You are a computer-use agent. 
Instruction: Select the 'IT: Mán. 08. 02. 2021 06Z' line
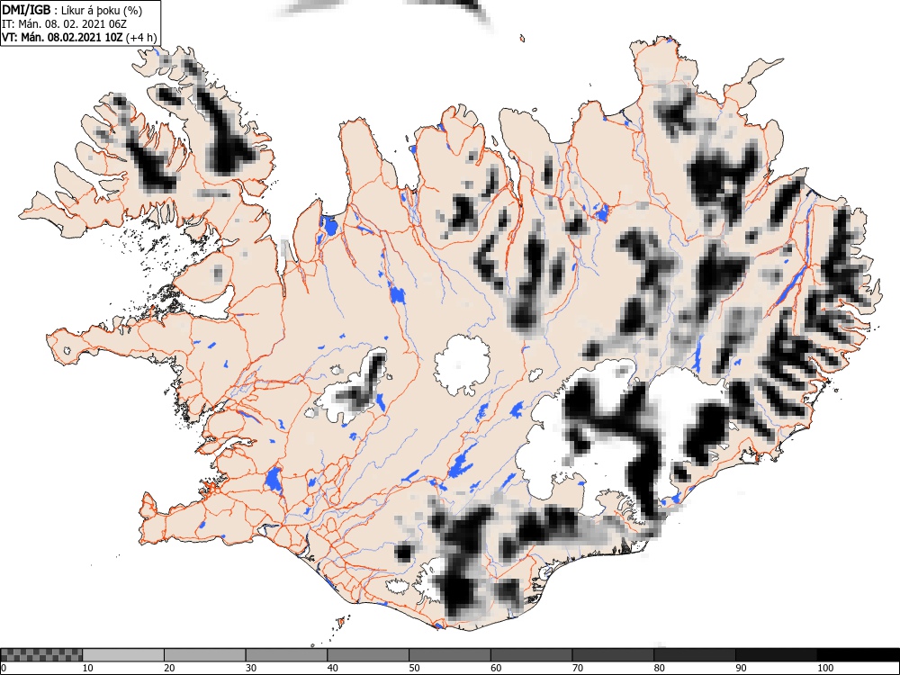(64, 24)
